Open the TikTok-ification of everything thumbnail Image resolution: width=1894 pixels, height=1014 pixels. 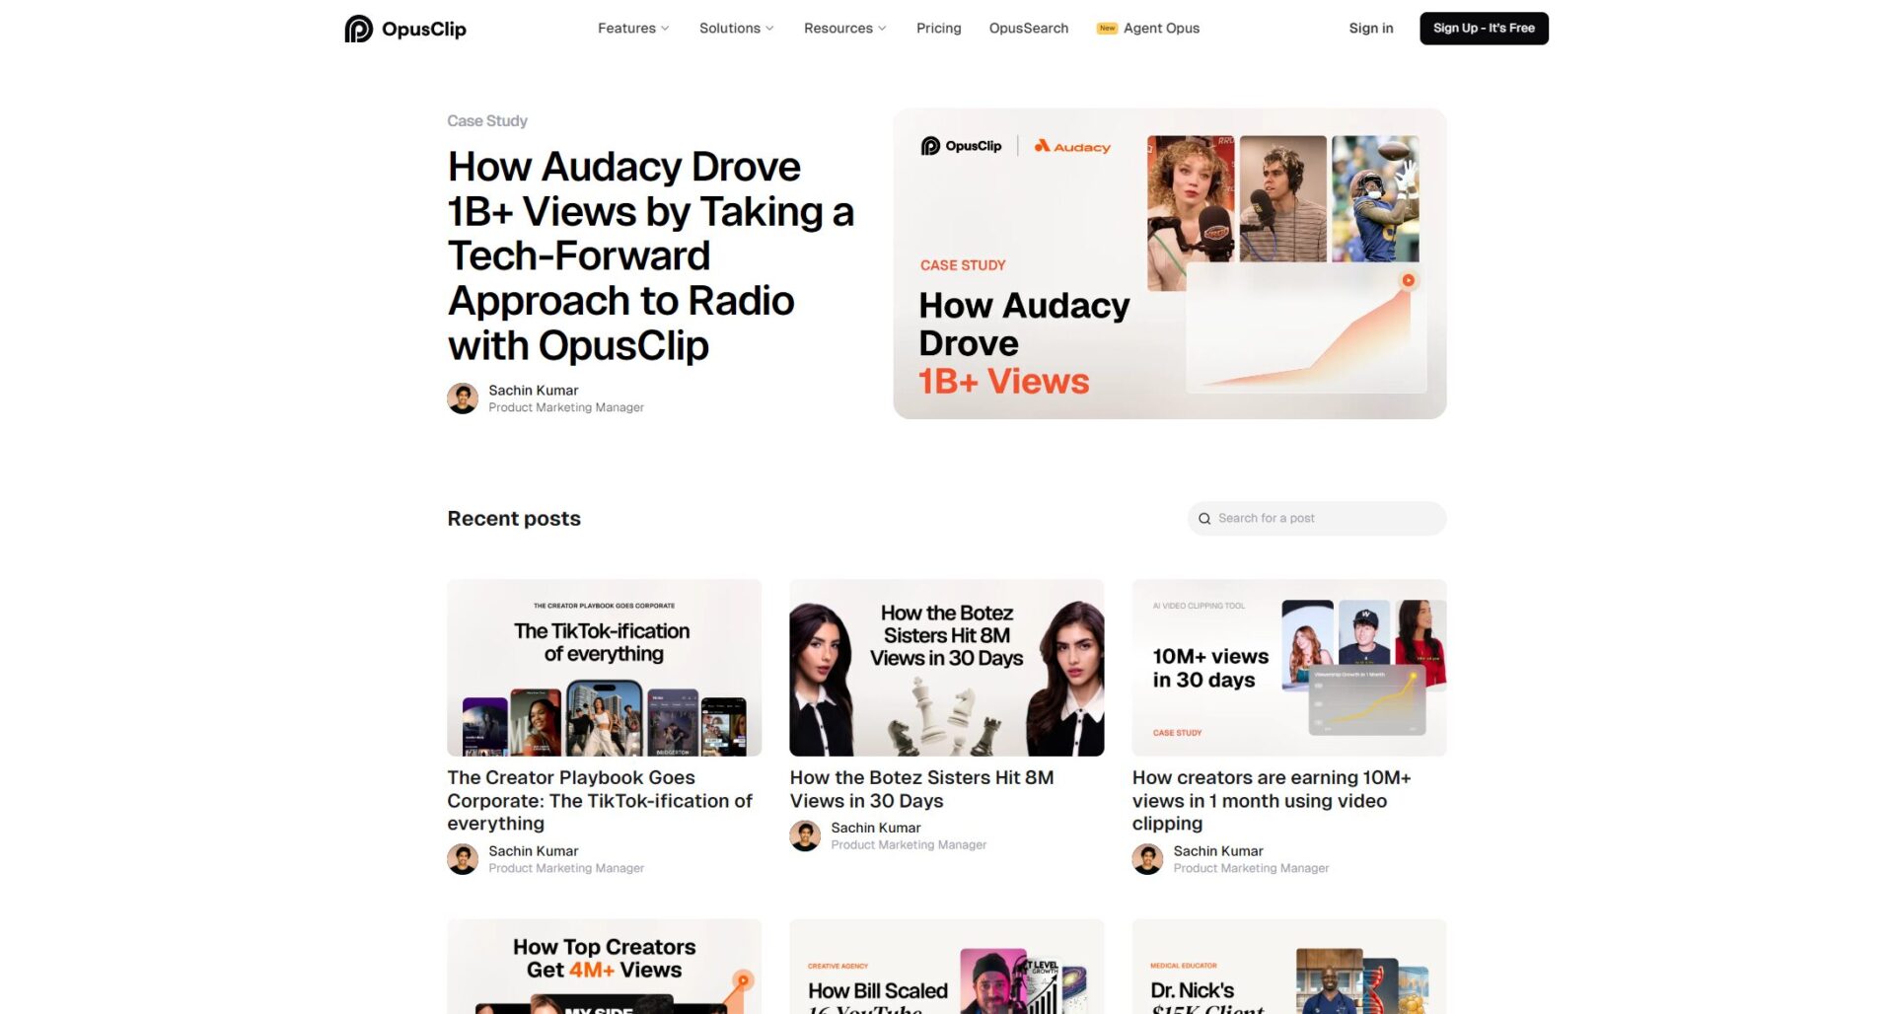(605, 668)
